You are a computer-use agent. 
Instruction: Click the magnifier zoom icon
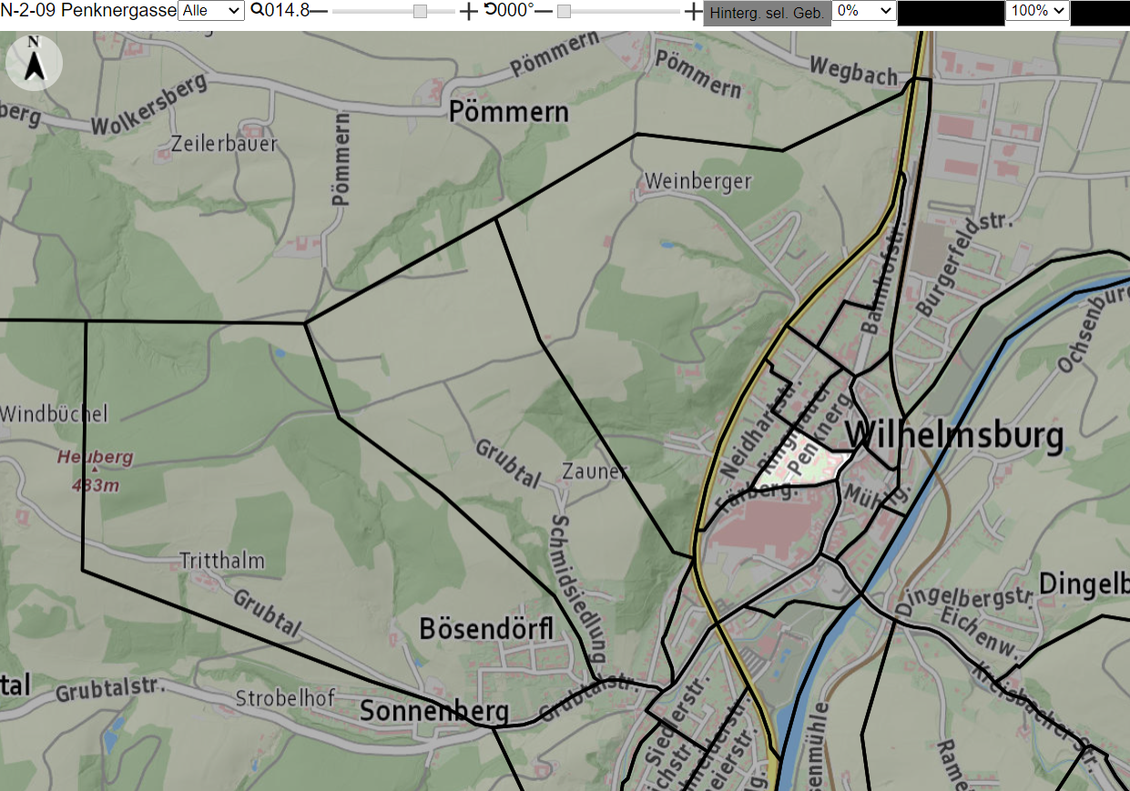click(257, 10)
